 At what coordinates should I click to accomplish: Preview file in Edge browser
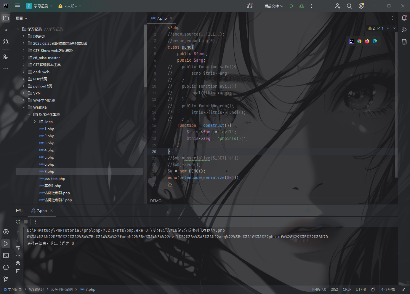(375, 41)
